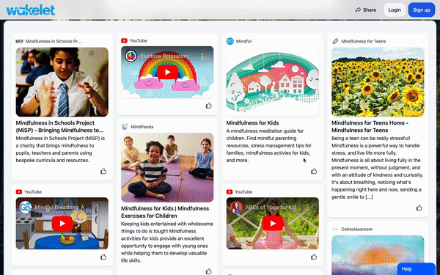
Task: Like the MindPanda Mindfulness Exercises card
Action: [x=209, y=271]
